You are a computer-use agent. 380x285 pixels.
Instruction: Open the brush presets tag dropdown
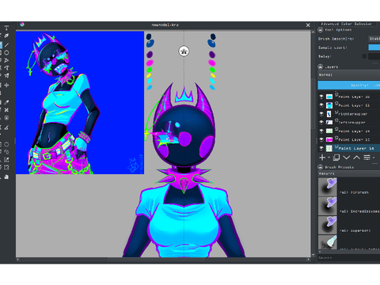[349, 173]
